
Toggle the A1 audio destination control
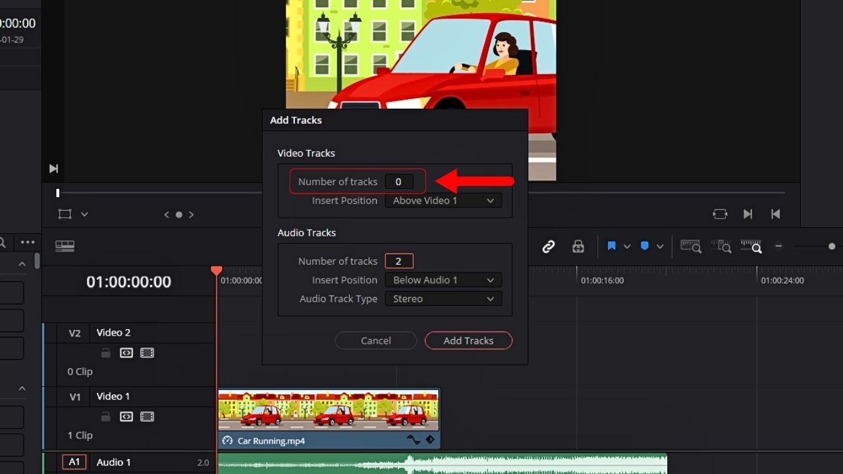(74, 461)
